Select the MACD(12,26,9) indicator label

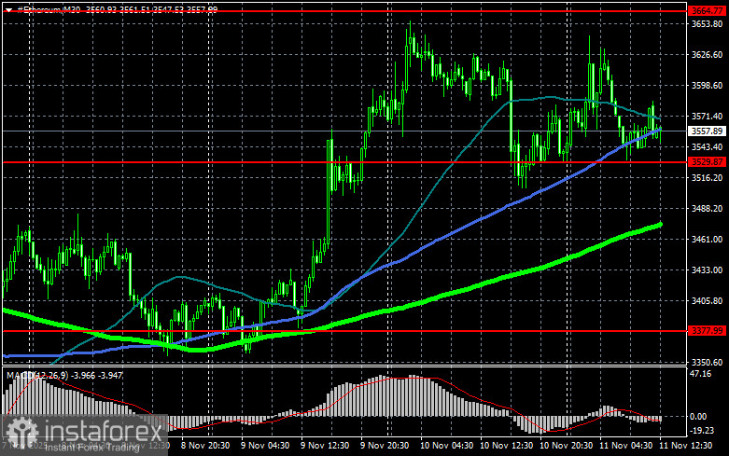[x=37, y=375]
